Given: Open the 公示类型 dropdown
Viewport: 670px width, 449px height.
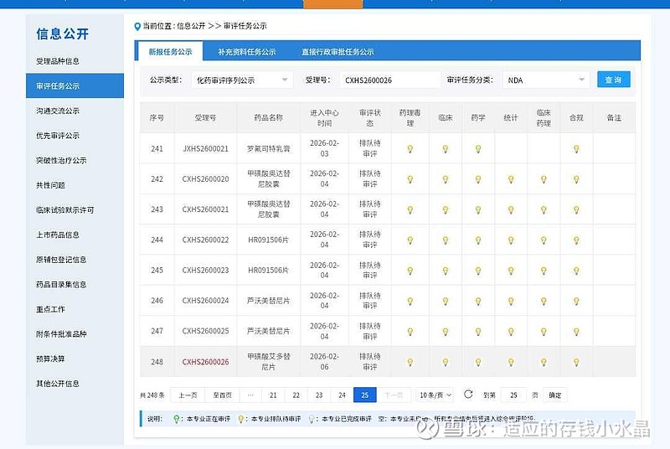Looking at the screenshot, I should [241, 80].
